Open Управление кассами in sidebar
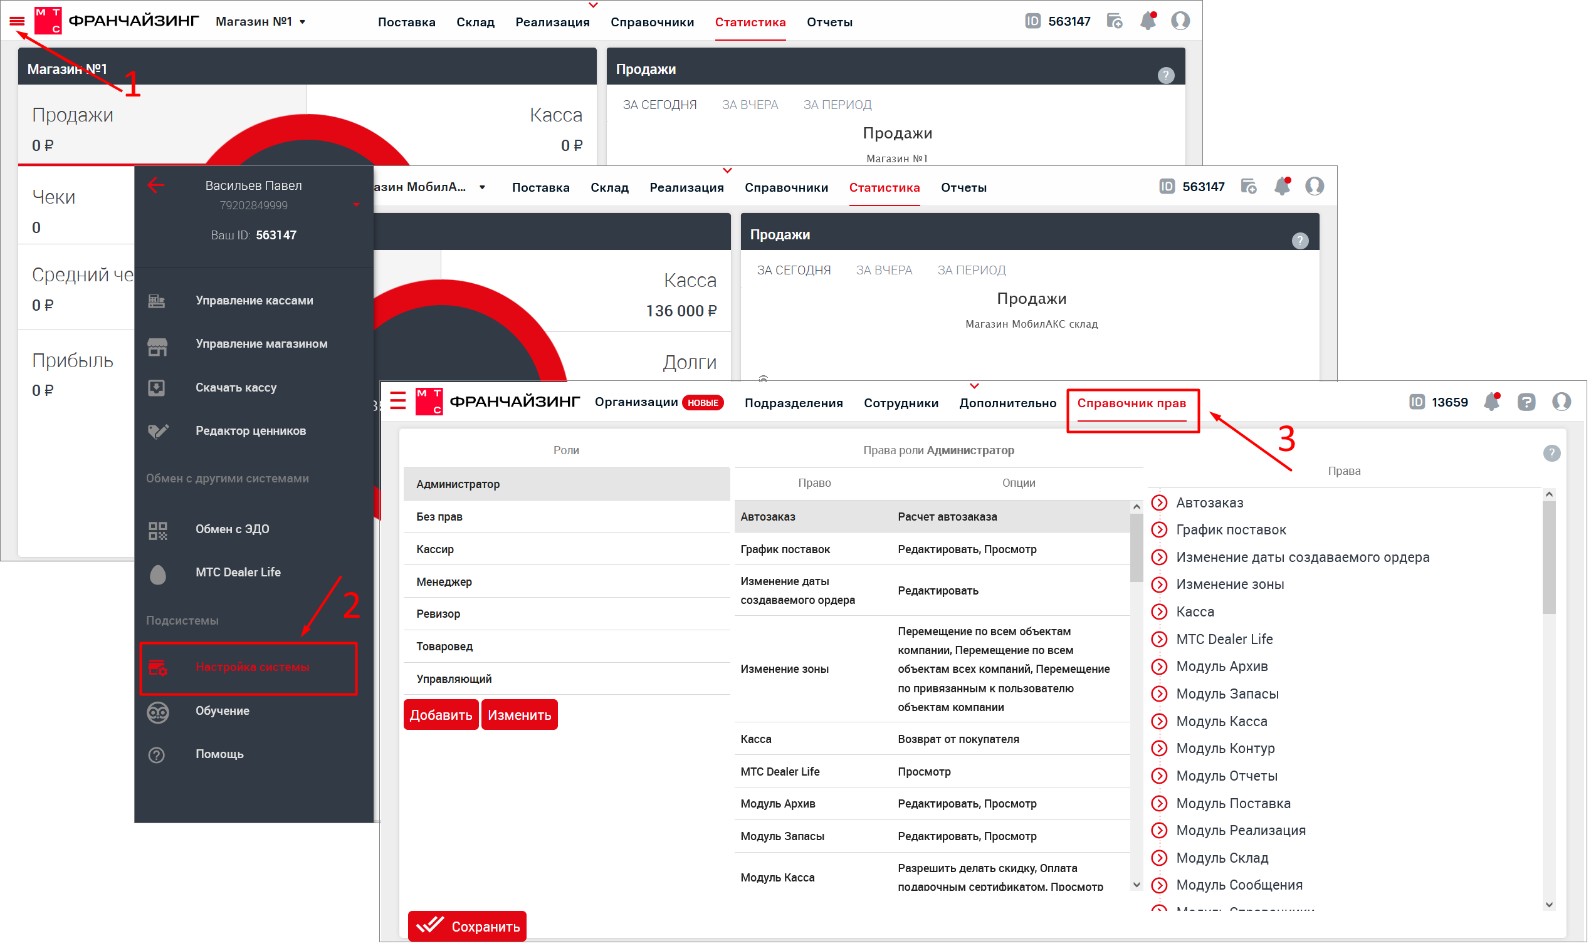 pyautogui.click(x=254, y=301)
